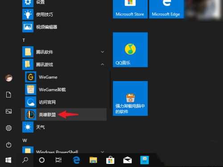Expand the 腾讯软件 folder chevron
Image resolution: width=223 pixels, height=167 pixels.
[x=103, y=52]
